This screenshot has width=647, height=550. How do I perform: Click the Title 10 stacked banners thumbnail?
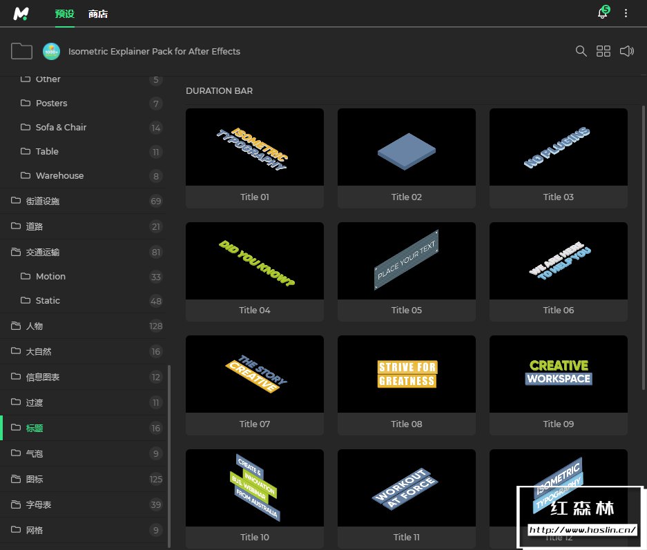255,488
